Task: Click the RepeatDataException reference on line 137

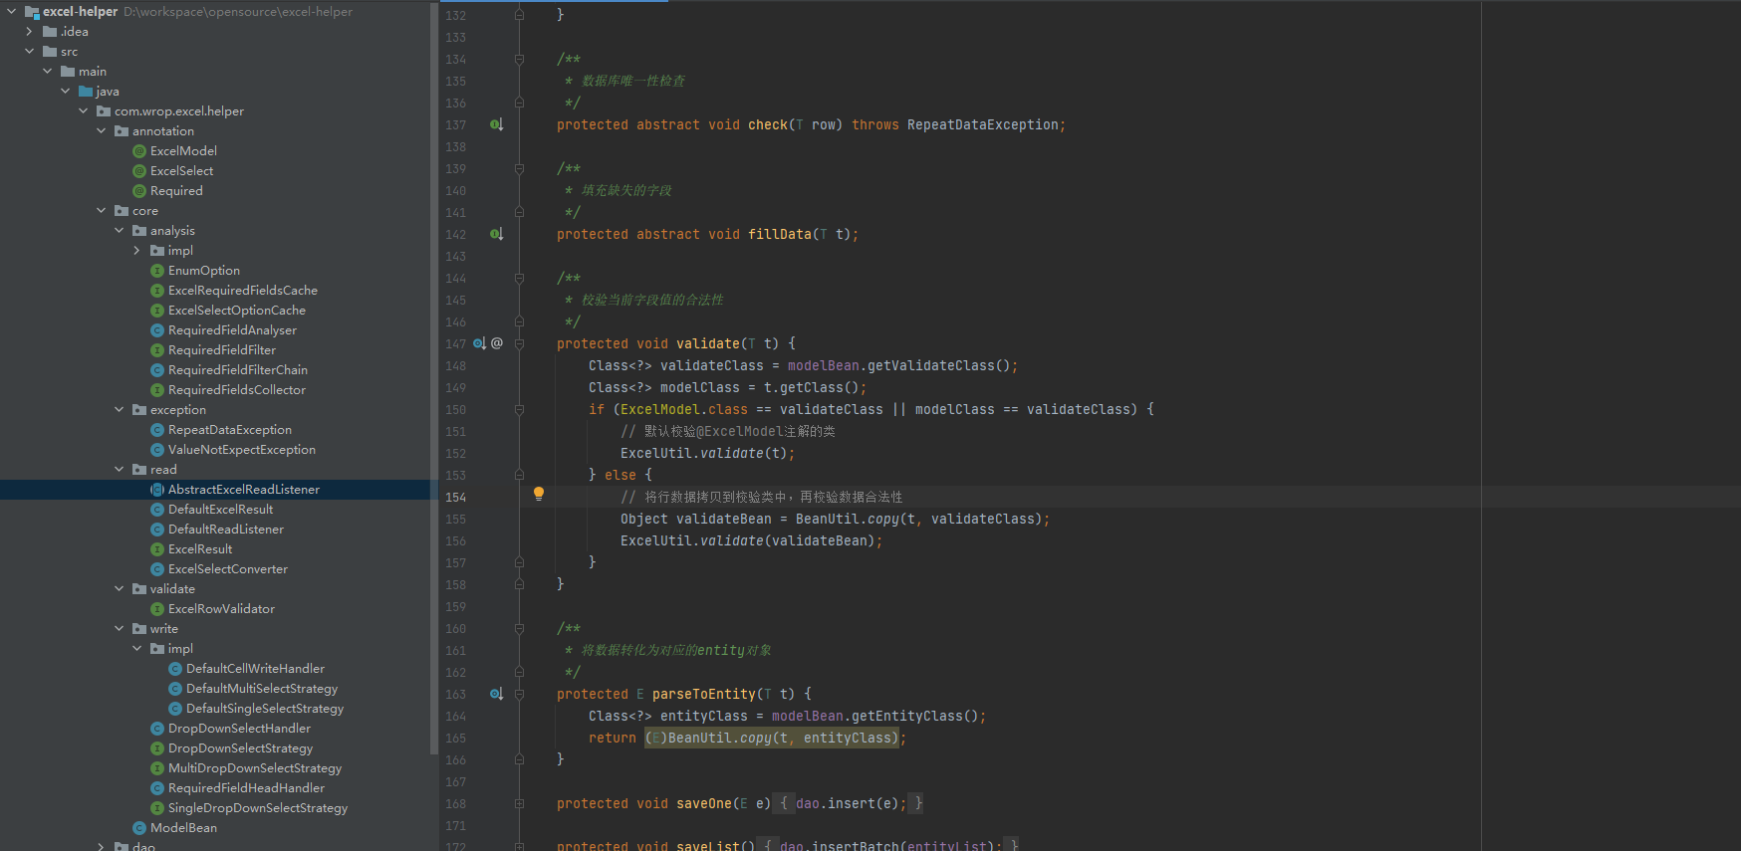Action: coord(982,124)
